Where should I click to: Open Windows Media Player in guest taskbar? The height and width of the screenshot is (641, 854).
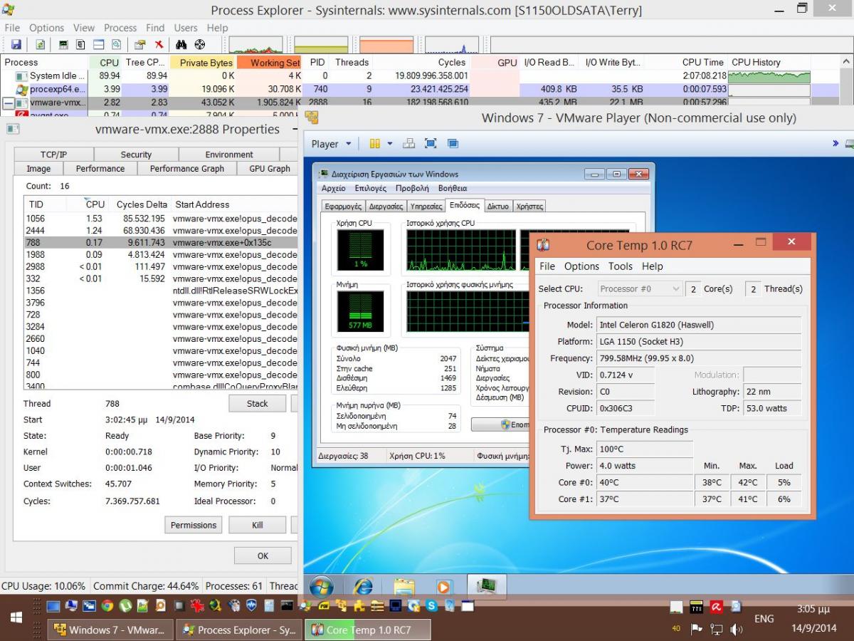(x=444, y=586)
